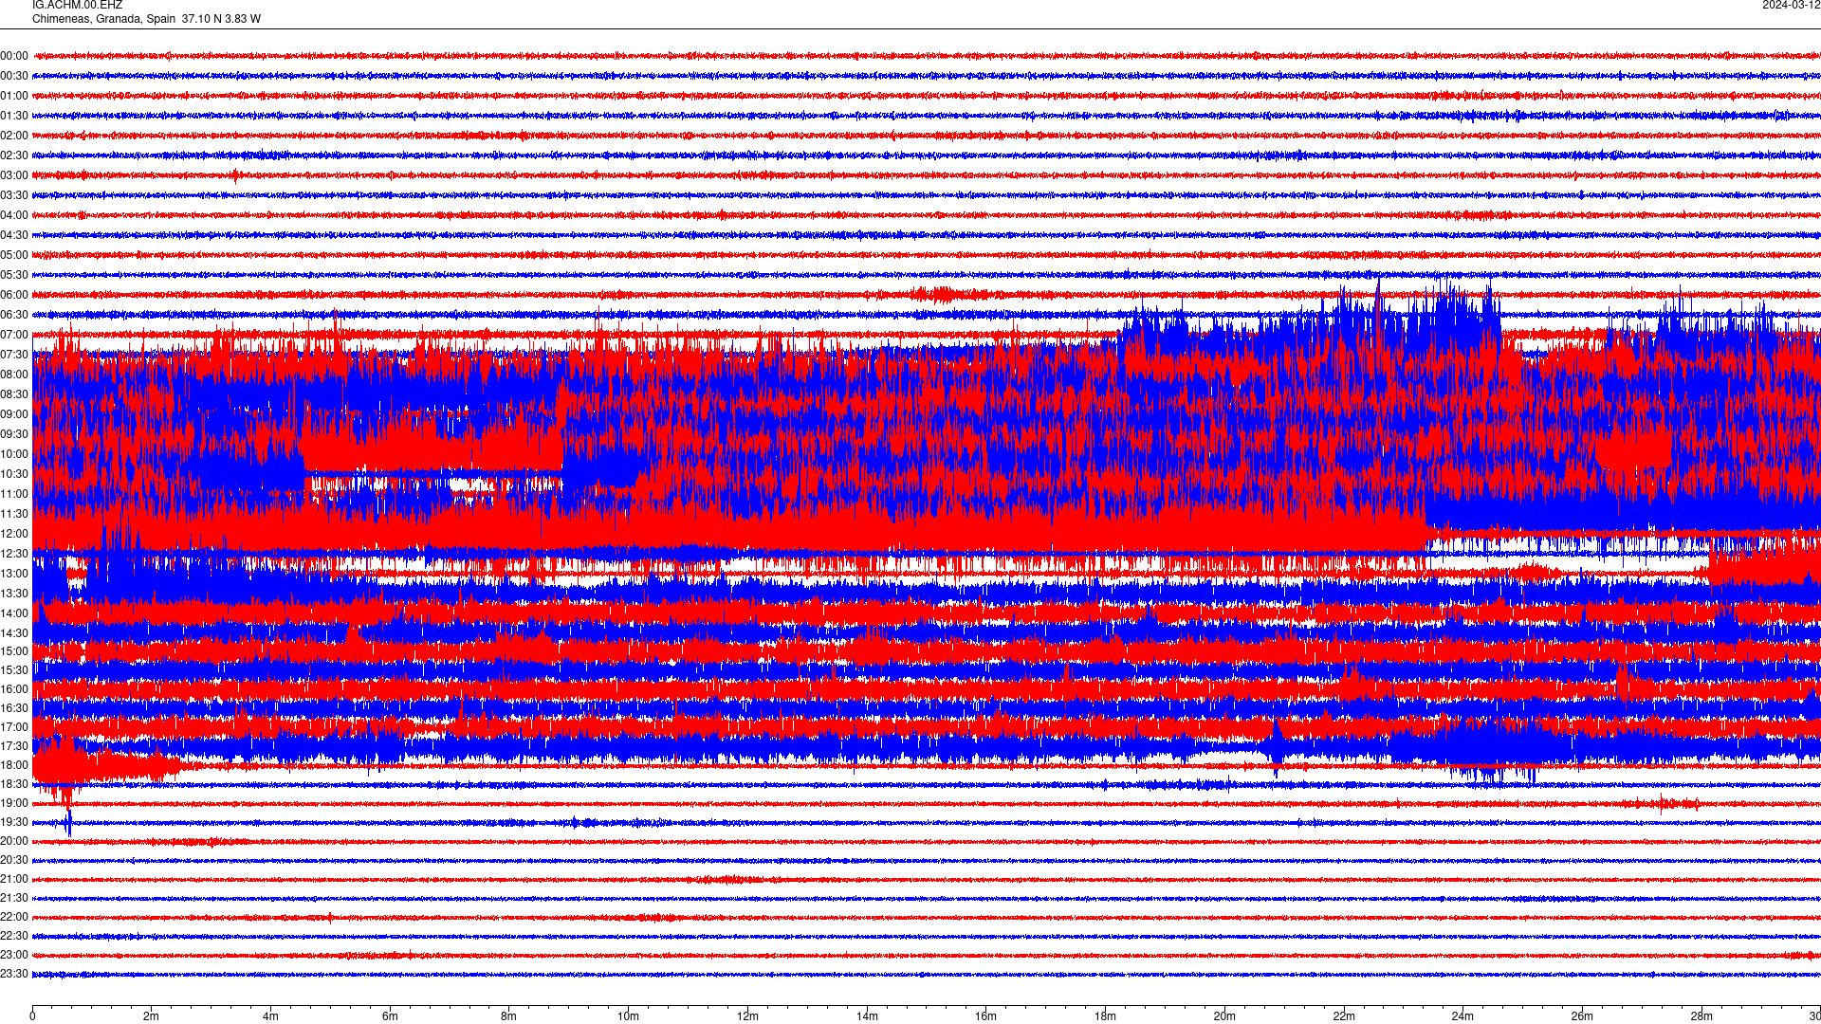
Task: Select the 21:30 time row label
Action: pyautogui.click(x=14, y=898)
